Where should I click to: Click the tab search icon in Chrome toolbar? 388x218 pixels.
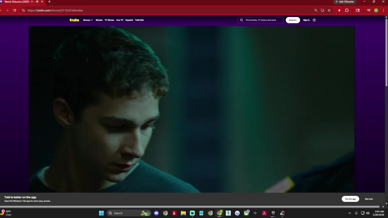(x=358, y=10)
